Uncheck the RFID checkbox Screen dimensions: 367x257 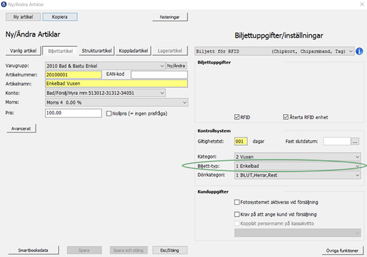[x=236, y=117]
